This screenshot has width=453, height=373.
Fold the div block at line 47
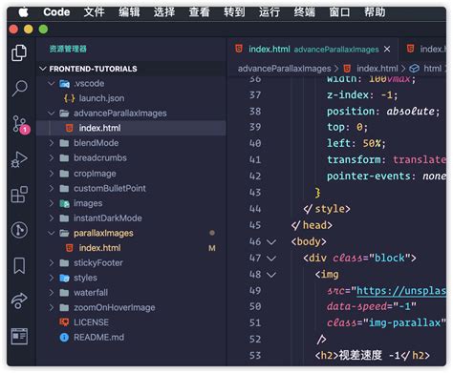pyautogui.click(x=271, y=259)
